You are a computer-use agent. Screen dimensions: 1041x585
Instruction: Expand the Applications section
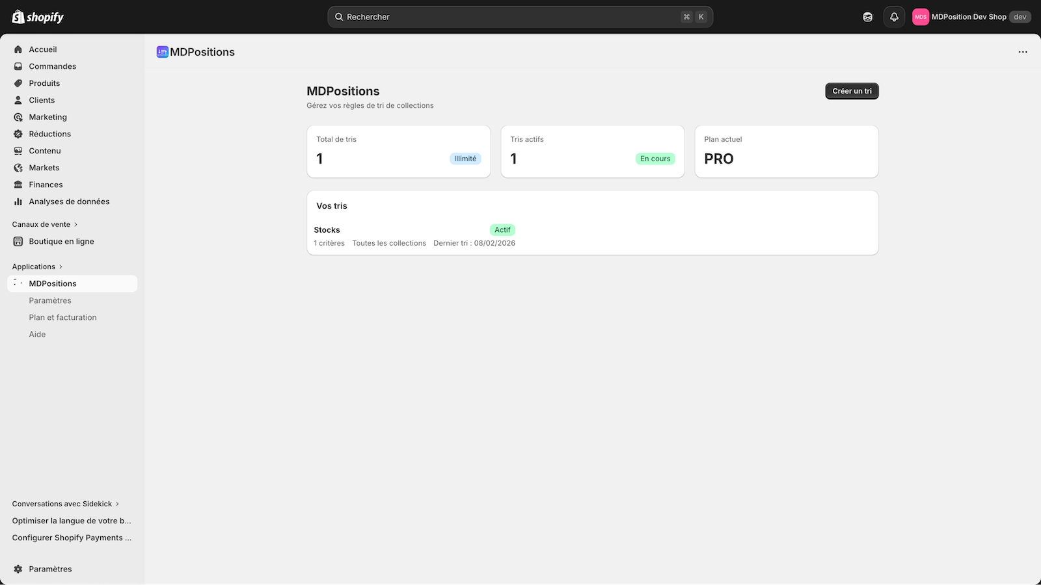click(x=61, y=266)
